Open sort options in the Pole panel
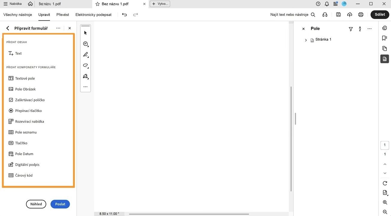The image size is (391, 216). pyautogui.click(x=360, y=28)
